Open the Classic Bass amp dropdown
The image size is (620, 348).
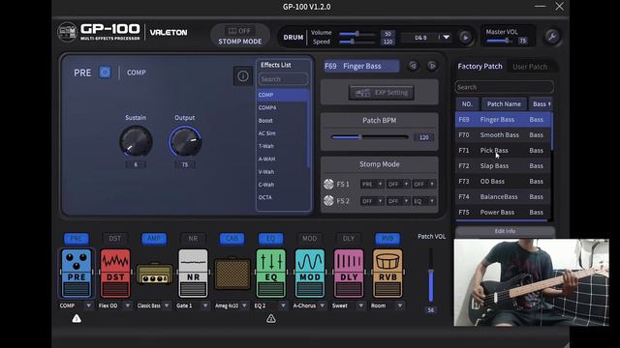click(x=167, y=305)
